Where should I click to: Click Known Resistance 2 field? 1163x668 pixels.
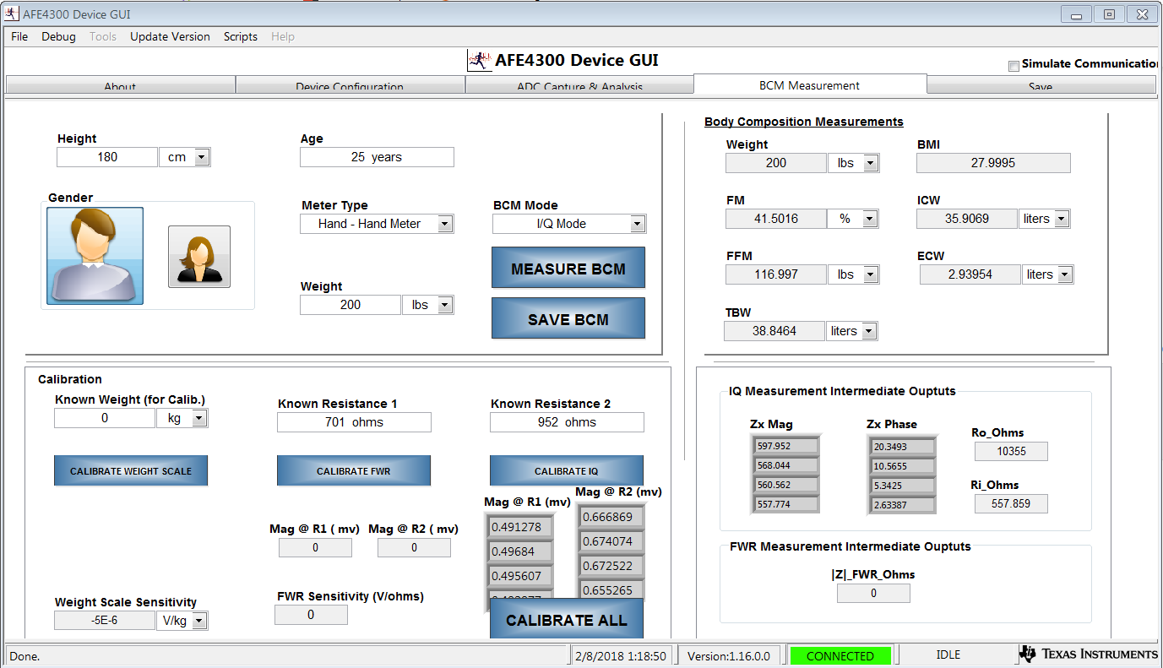click(x=567, y=422)
